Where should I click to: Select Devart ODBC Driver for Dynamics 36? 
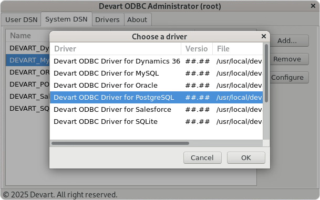coord(157,61)
